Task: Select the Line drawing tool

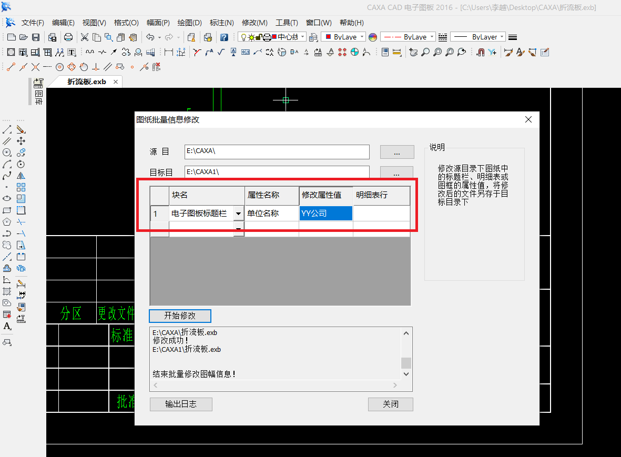Action: [x=7, y=130]
